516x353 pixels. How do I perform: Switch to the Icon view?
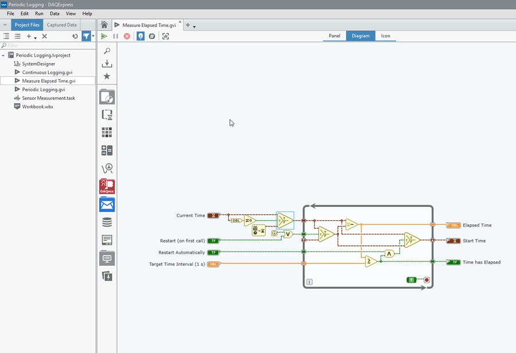point(386,36)
